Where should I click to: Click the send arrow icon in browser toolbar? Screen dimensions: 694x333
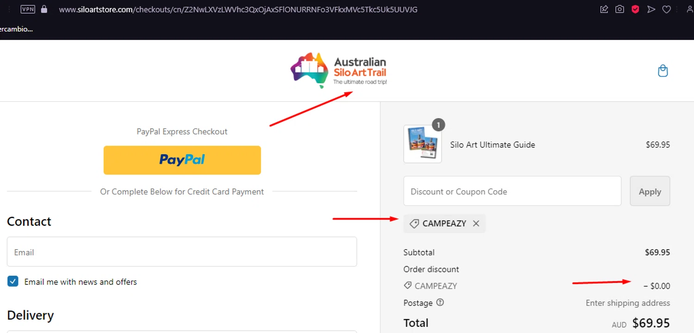[651, 9]
